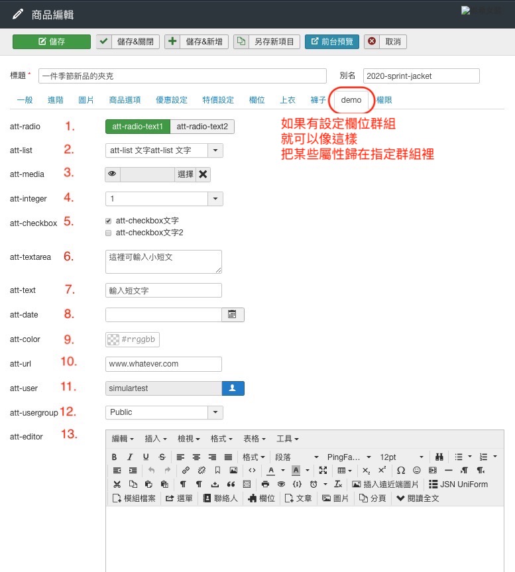The image size is (515, 572).
Task: Toggle the att-media preview eye icon
Action: (113, 174)
